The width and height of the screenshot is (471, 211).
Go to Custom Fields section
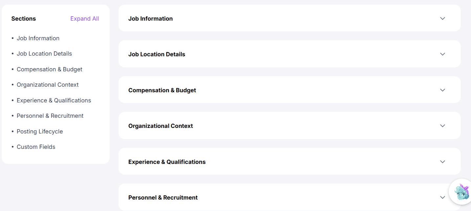(x=36, y=147)
